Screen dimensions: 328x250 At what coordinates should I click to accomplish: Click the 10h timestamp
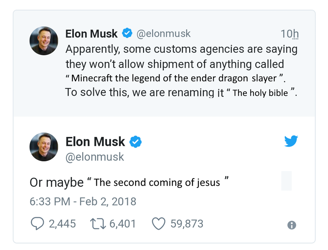[290, 34]
